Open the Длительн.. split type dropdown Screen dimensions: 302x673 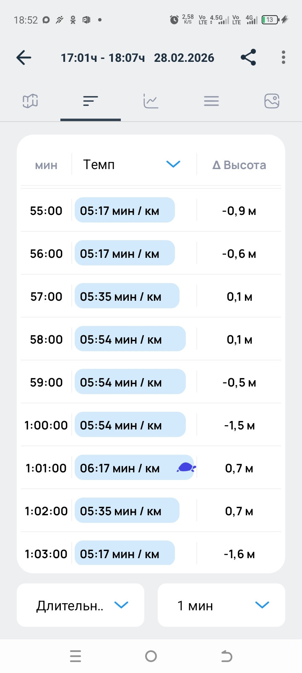81,605
